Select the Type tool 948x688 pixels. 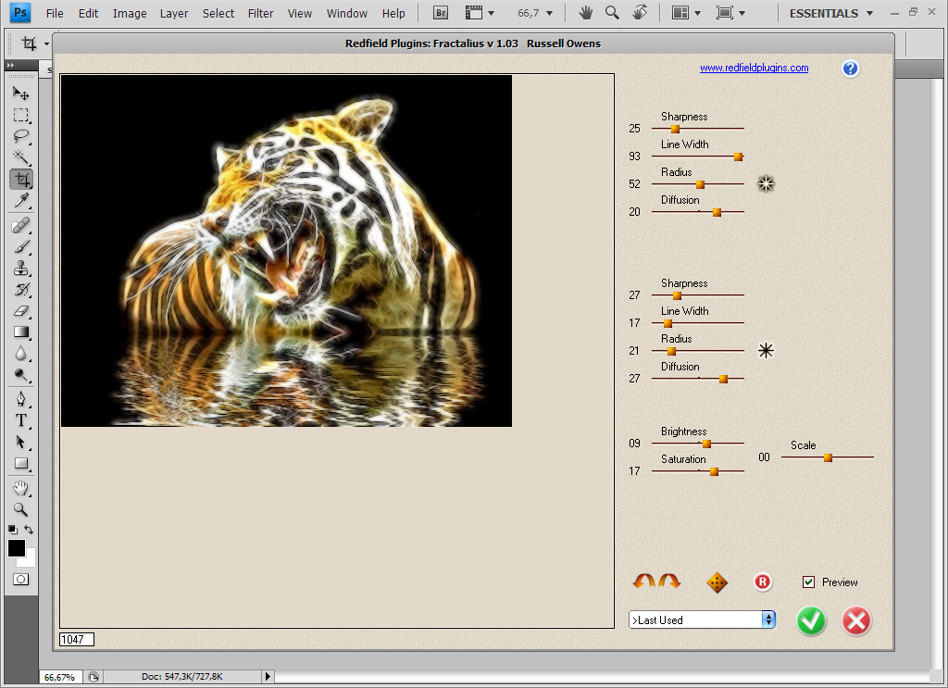coord(21,420)
